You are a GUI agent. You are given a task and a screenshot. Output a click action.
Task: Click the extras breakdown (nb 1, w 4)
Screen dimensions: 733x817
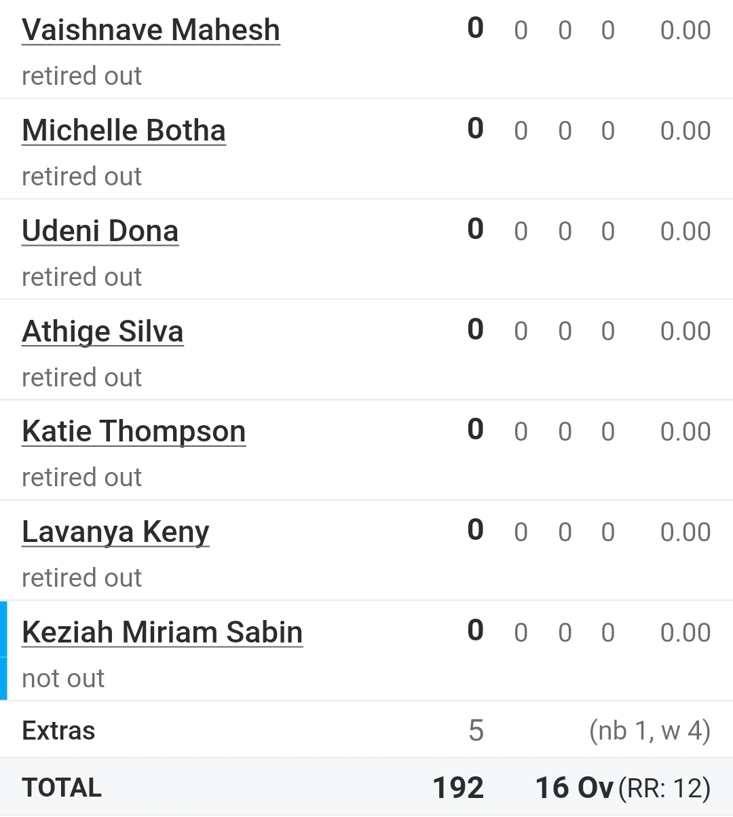tap(650, 731)
